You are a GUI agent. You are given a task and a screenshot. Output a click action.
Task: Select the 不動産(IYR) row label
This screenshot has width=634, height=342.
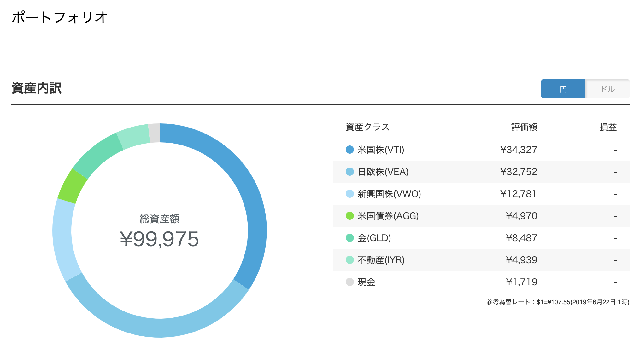(381, 260)
